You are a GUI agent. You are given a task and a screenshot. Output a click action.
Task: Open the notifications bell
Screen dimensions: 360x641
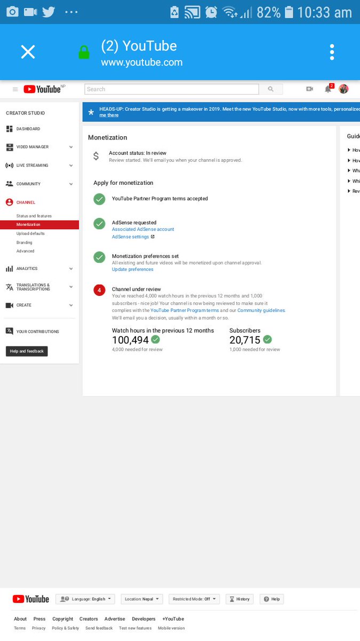pos(329,89)
